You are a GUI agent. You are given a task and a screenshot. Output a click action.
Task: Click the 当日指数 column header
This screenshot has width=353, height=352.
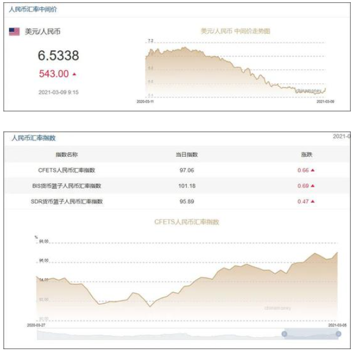click(187, 154)
